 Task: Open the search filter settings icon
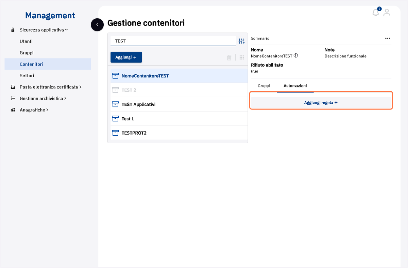pos(242,41)
